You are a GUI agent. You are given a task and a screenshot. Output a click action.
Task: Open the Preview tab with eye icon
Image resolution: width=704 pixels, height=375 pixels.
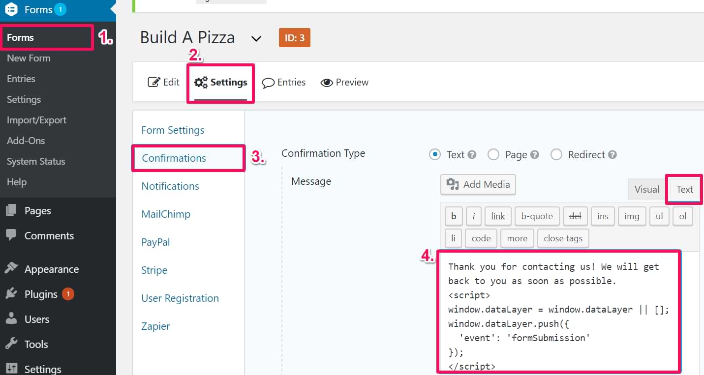point(344,83)
